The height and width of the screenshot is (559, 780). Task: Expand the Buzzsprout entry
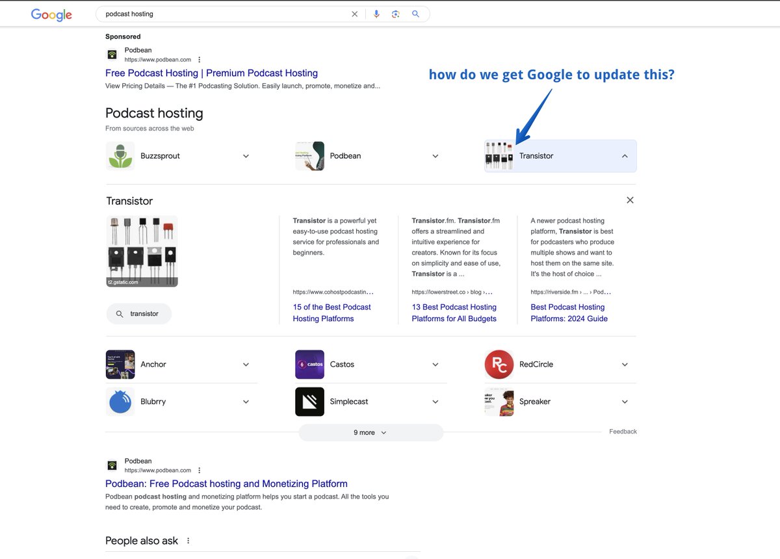(246, 156)
